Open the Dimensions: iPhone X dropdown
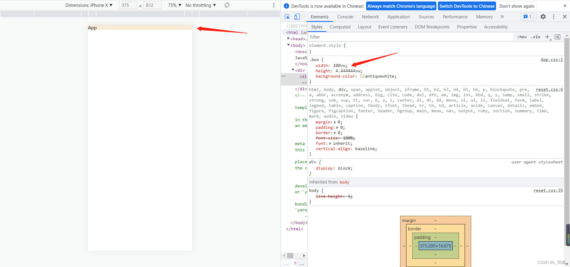 (89, 5)
